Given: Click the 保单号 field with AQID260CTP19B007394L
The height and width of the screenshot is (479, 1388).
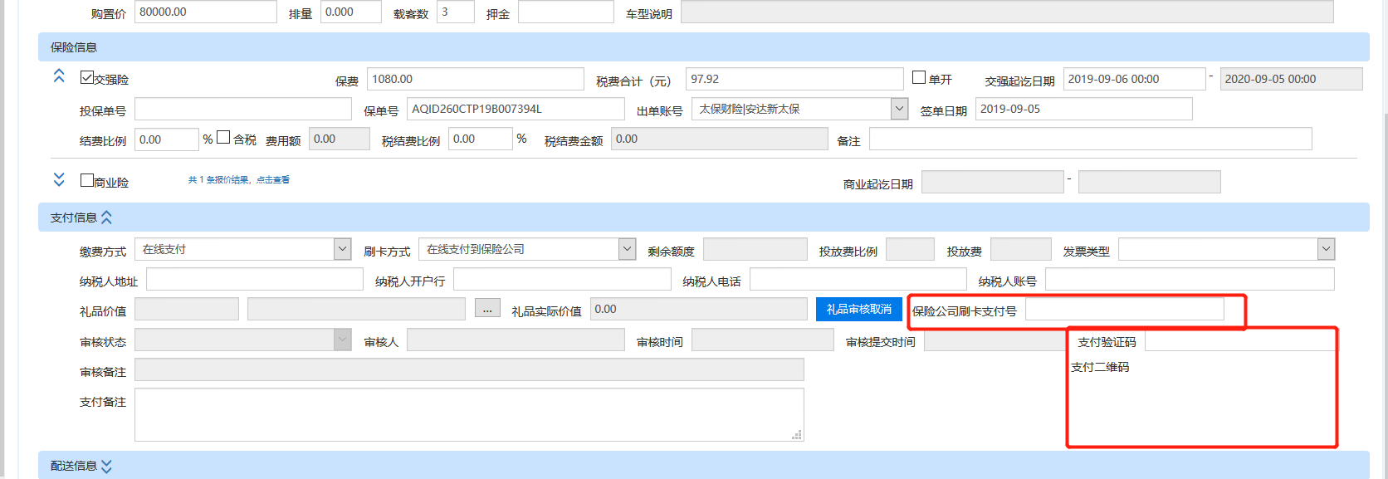Looking at the screenshot, I should 516,109.
